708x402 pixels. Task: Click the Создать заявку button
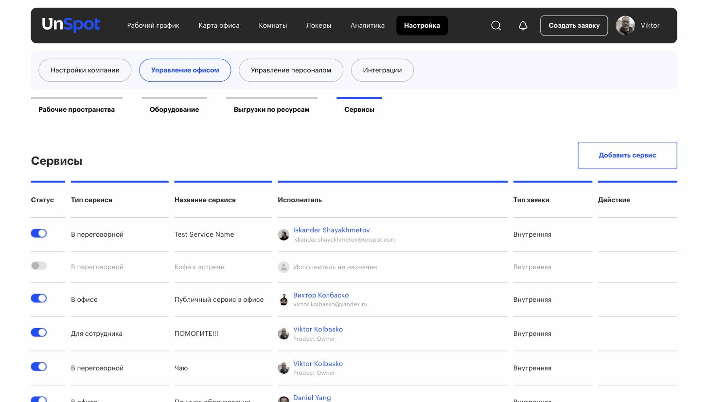pyautogui.click(x=574, y=25)
